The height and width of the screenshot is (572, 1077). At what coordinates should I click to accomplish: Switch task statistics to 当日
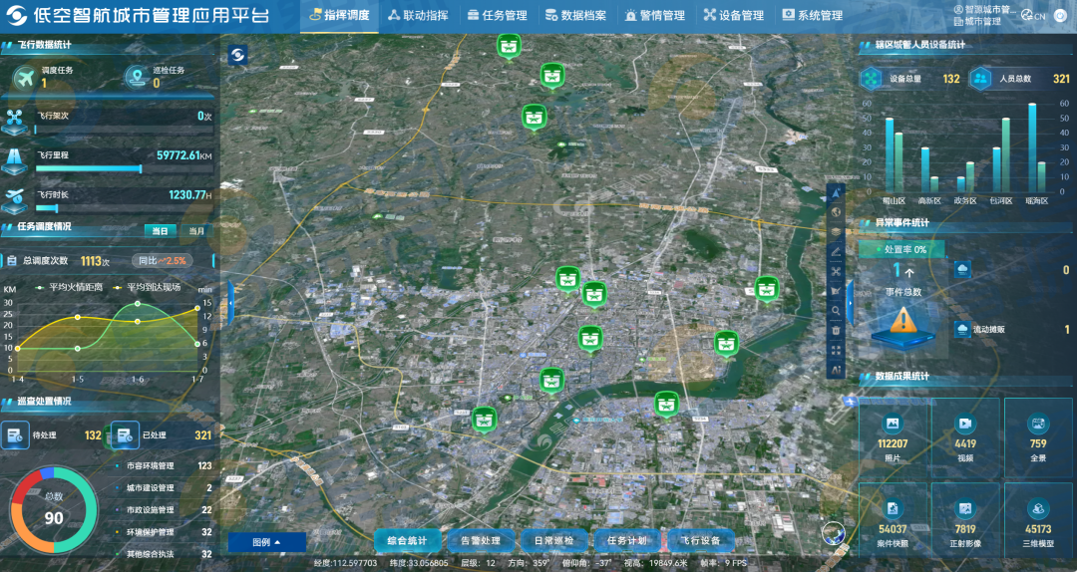coord(160,231)
